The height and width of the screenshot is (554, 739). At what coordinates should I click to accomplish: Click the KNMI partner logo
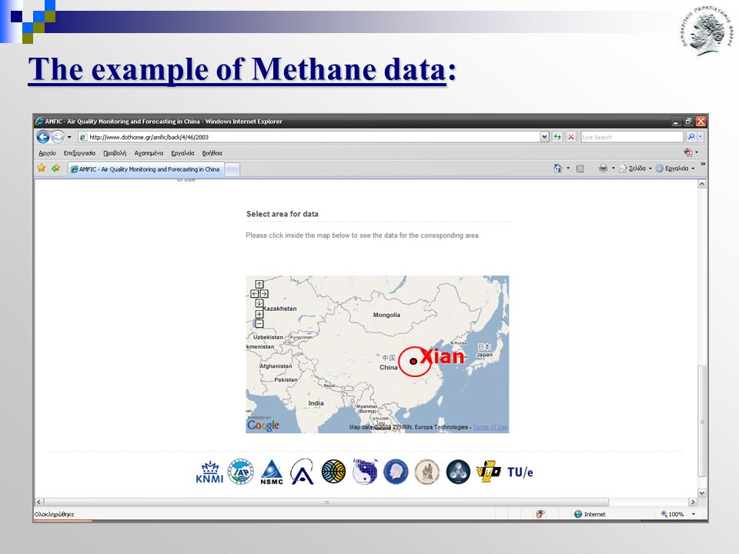pyautogui.click(x=209, y=472)
